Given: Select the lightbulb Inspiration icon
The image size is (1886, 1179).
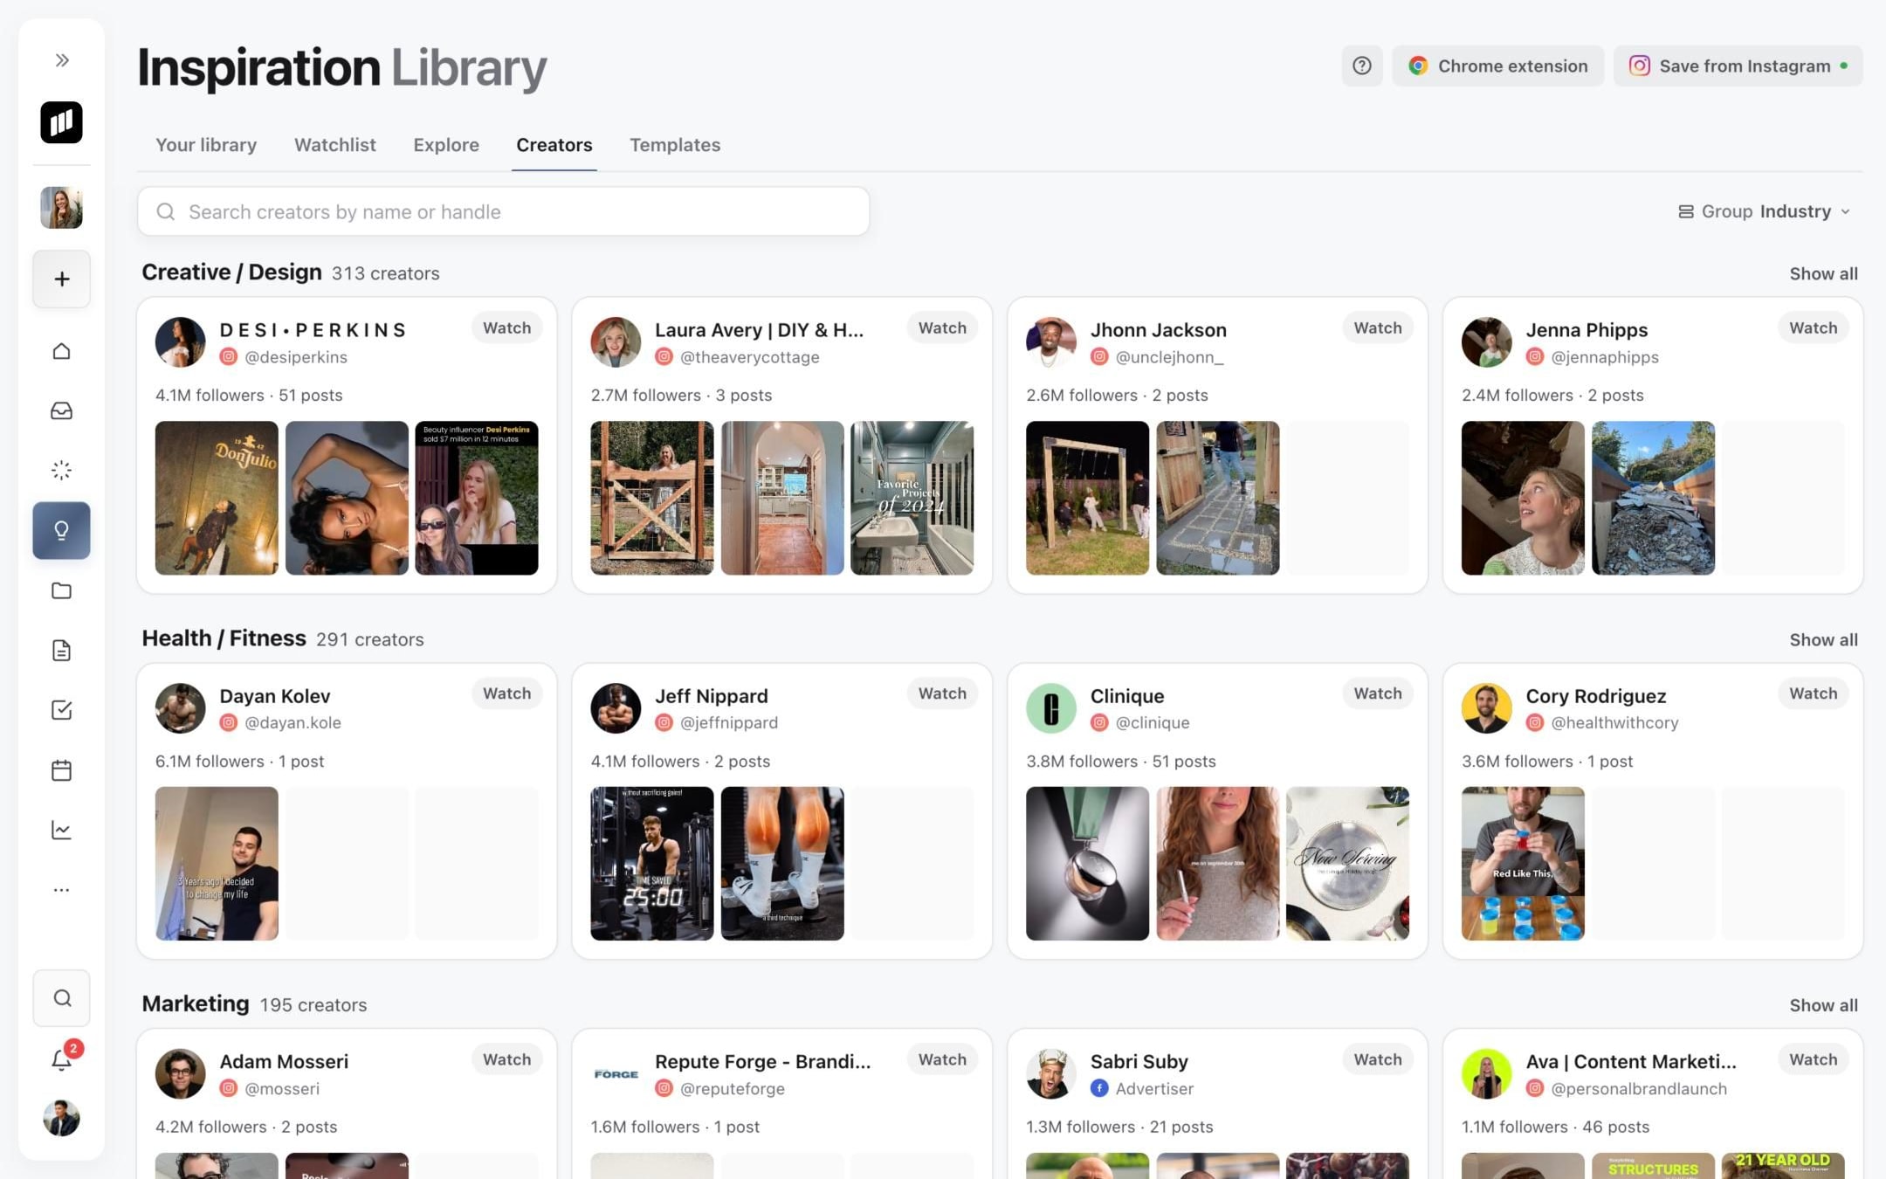Looking at the screenshot, I should tap(61, 530).
